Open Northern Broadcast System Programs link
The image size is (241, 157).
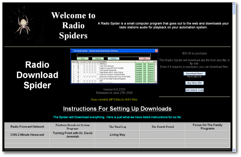tap(72, 127)
